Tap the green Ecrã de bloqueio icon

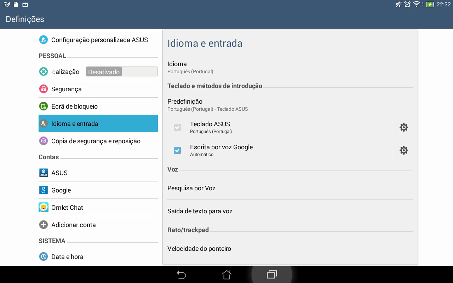[x=43, y=106]
